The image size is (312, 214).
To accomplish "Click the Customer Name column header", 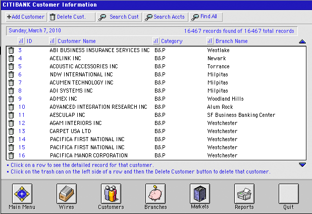I will [77, 41].
